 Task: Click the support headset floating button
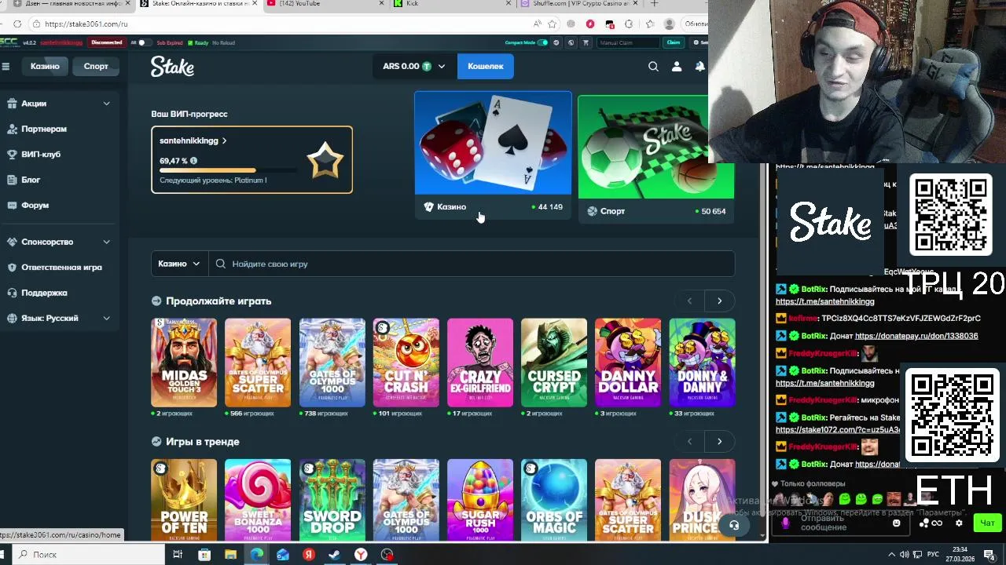[x=733, y=526]
